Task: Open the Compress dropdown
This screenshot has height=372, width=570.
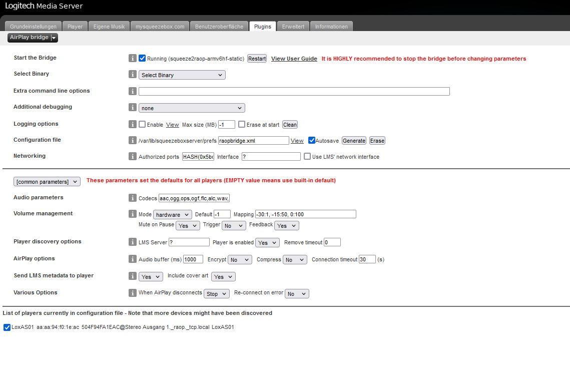Action: (295, 260)
